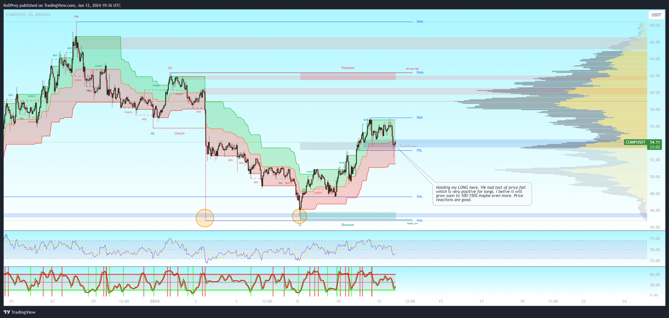Click the red HH swing label
This screenshot has height=318, width=669.
[76, 17]
